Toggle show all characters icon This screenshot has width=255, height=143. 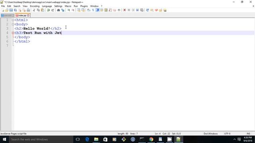(x=93, y=10)
